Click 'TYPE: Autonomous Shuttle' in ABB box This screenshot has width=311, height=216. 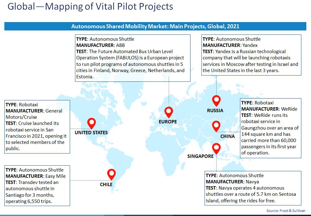tap(105, 39)
